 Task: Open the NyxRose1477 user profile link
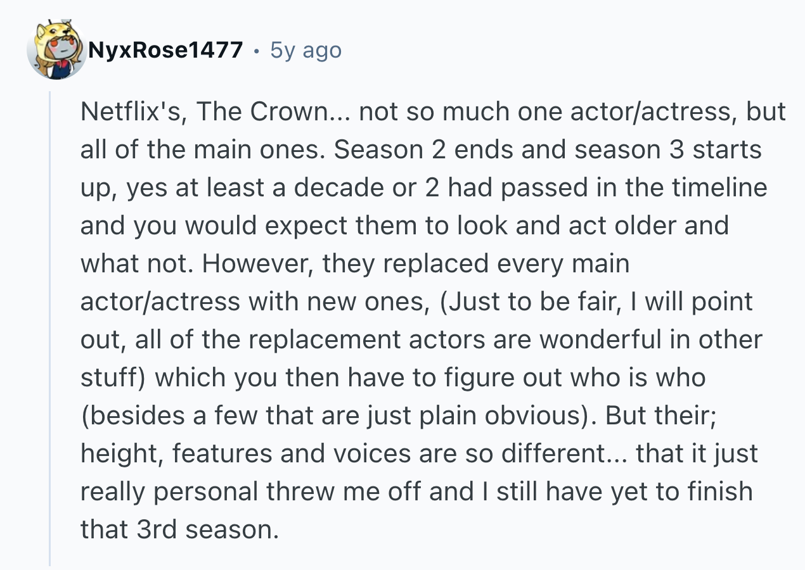[165, 50]
